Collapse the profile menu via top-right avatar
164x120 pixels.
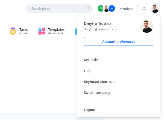[155, 8]
